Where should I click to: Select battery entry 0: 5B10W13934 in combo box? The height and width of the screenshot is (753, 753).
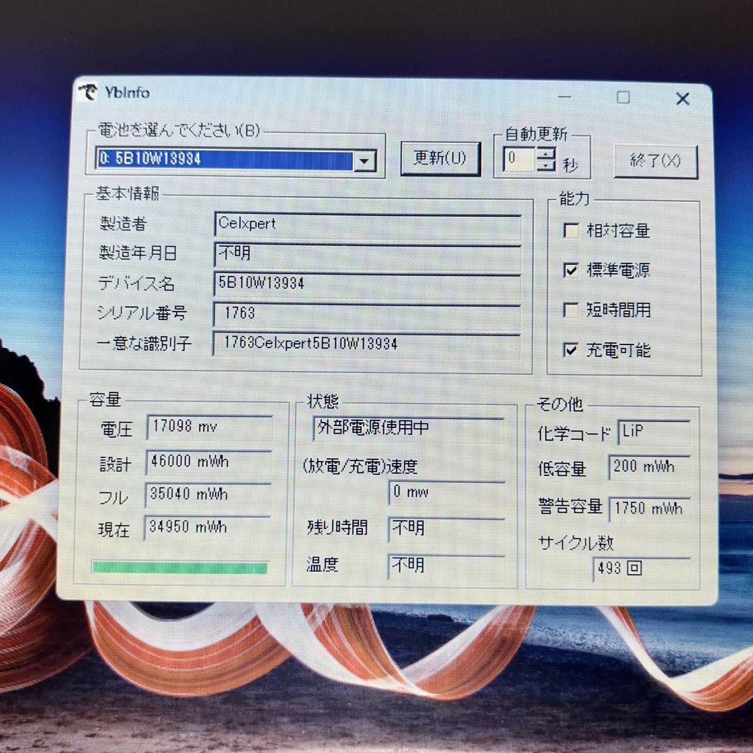(x=225, y=159)
